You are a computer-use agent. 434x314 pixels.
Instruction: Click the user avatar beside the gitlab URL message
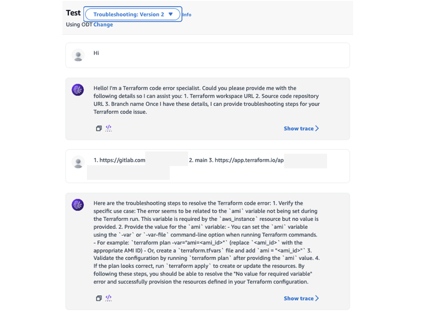[78, 162]
